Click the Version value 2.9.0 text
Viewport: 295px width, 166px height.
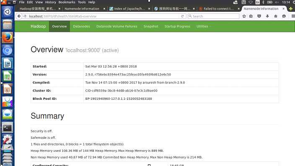(128, 75)
